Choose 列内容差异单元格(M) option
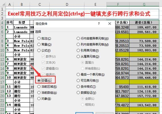Screen dimensions: 162x114 tap(93, 44)
